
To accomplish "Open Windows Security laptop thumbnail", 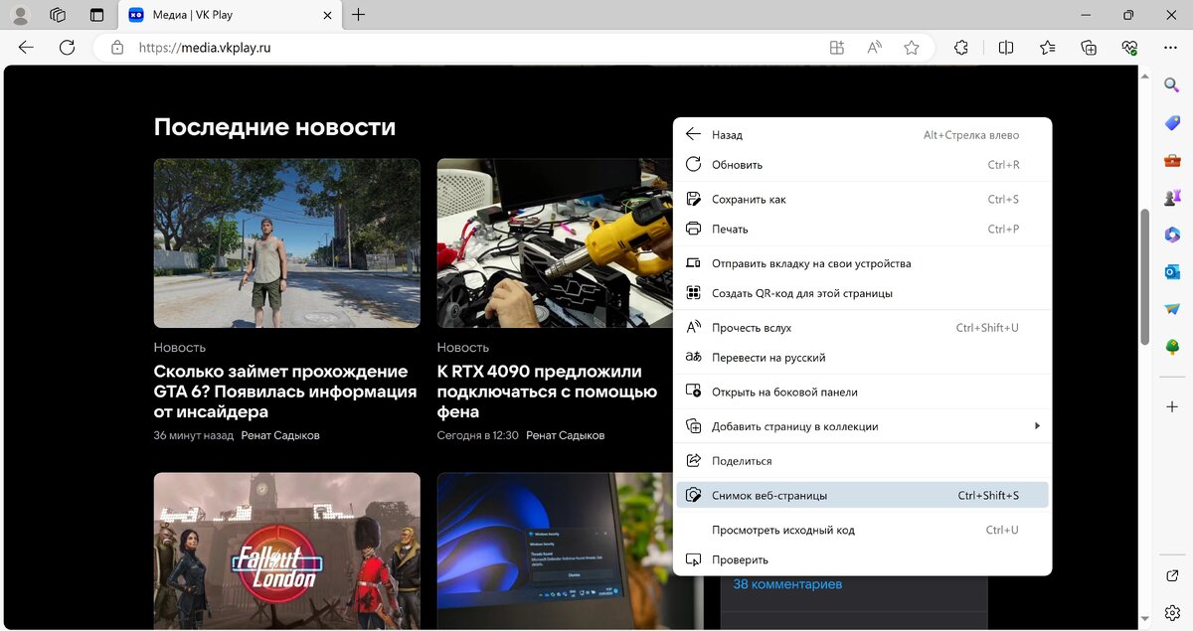I will click(556, 551).
